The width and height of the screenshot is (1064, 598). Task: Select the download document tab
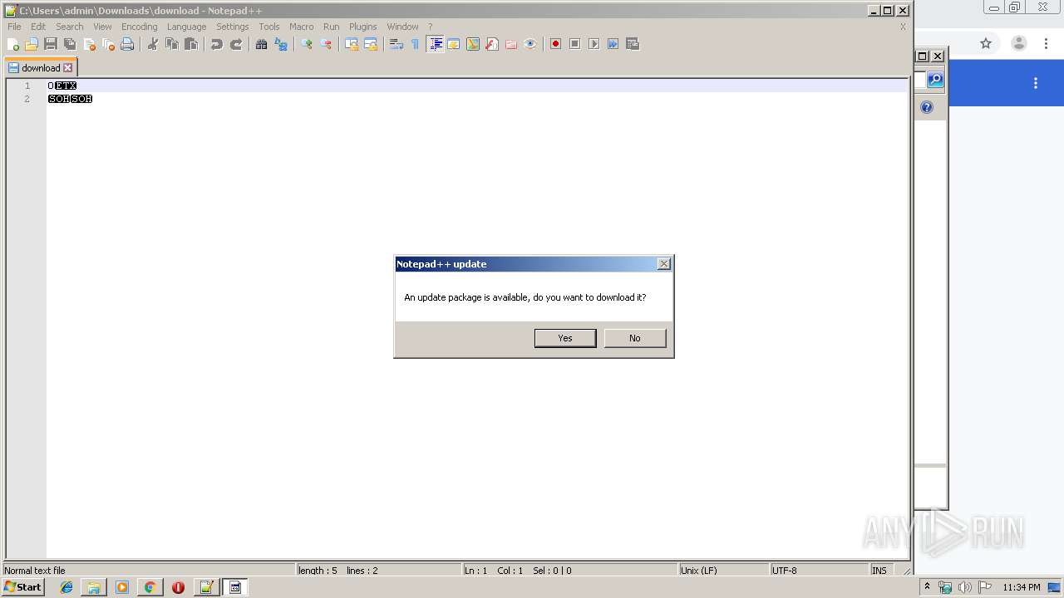[x=41, y=68]
